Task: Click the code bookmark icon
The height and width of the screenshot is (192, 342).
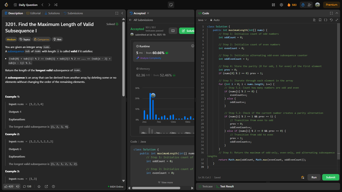Action: 320,20
